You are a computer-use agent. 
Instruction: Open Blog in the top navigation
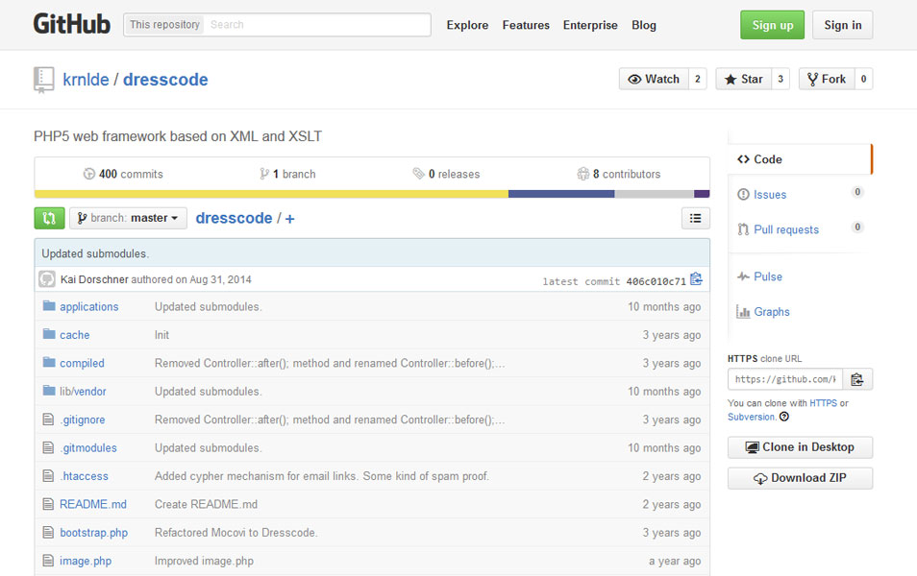644,25
